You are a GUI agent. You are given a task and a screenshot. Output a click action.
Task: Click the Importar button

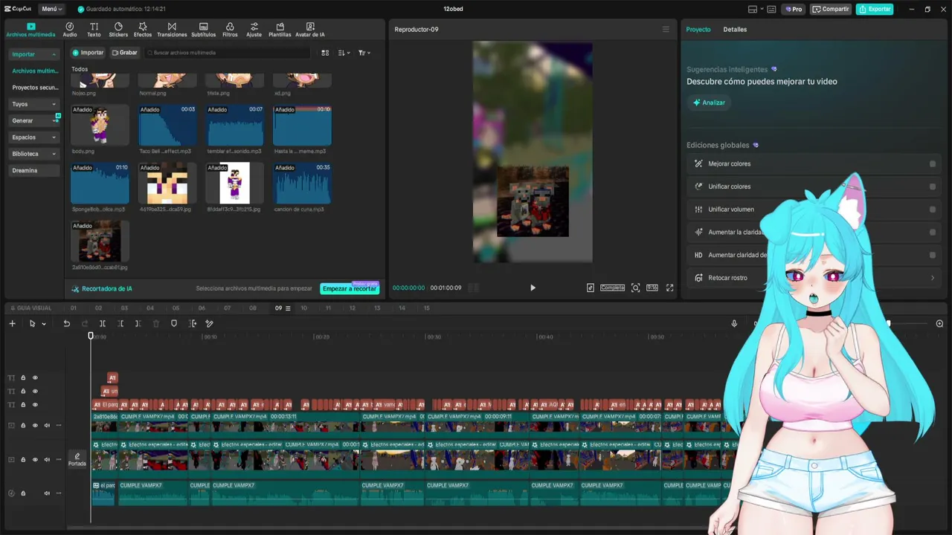tap(88, 53)
